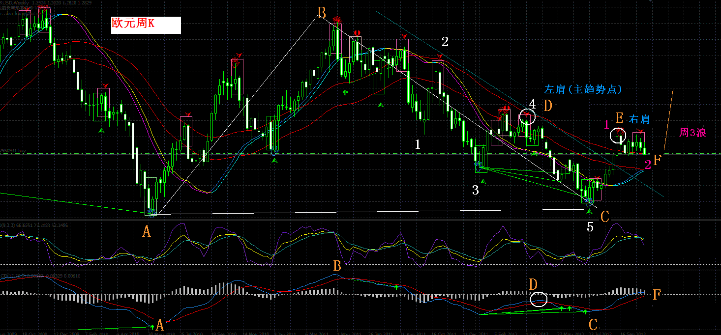The height and width of the screenshot is (335, 721).
Task: Select orange letter E on the price chart
Action: tap(619, 118)
